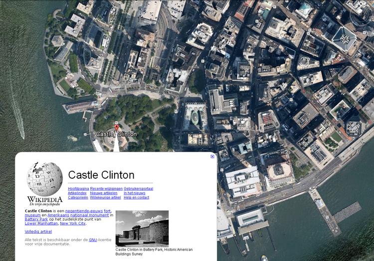Viewport: 374px width, 261px height.
Task: Click the Castle Clinton black-and-white photo
Action: click(142, 228)
